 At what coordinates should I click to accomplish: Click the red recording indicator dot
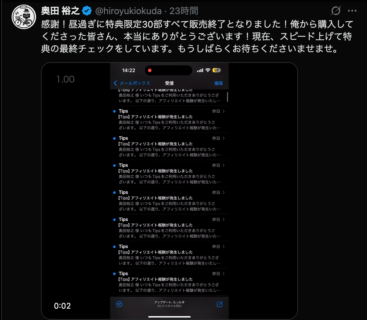tap(150, 70)
